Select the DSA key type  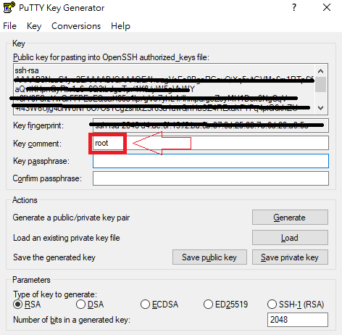coord(90,305)
